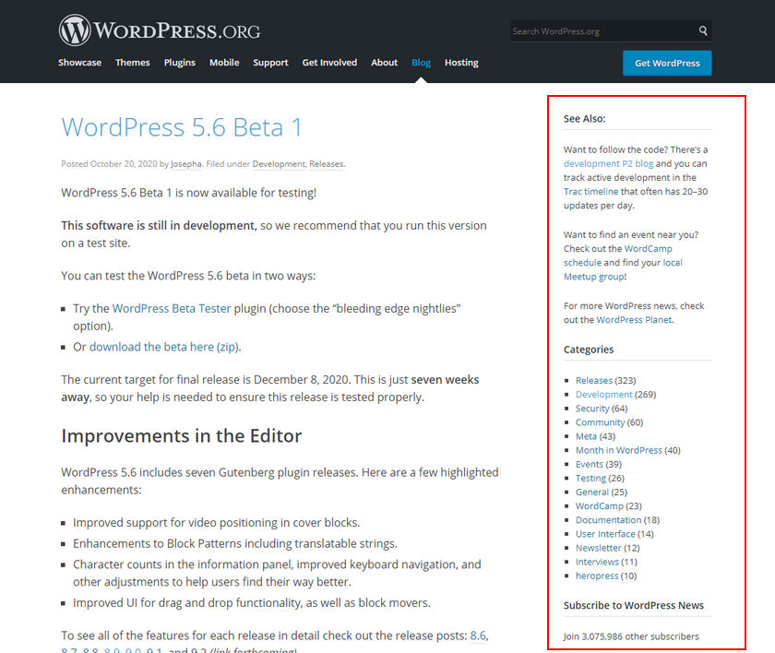Open the Get Involved menu item

tap(329, 63)
